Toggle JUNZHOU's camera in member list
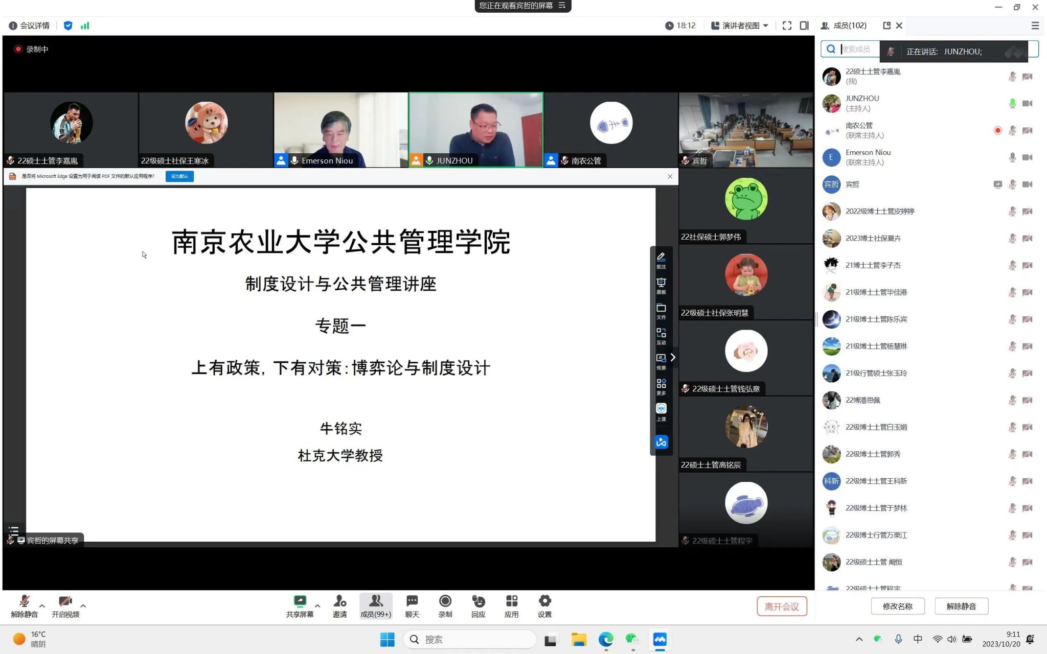Viewport: 1047px width, 654px height. [1027, 103]
